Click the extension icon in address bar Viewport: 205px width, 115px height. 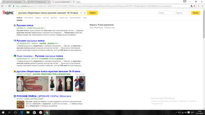192,6
